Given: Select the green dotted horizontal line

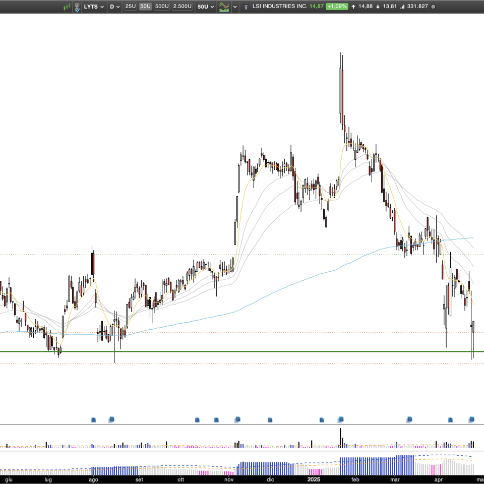Looking at the screenshot, I should (x=242, y=255).
